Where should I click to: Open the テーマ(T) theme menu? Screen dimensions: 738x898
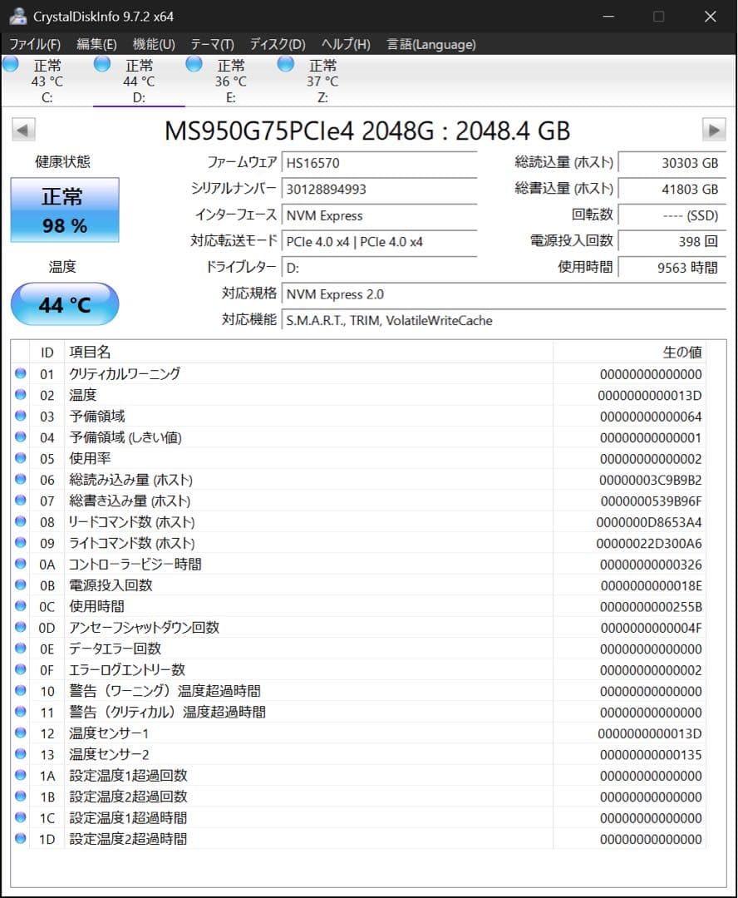tap(211, 45)
